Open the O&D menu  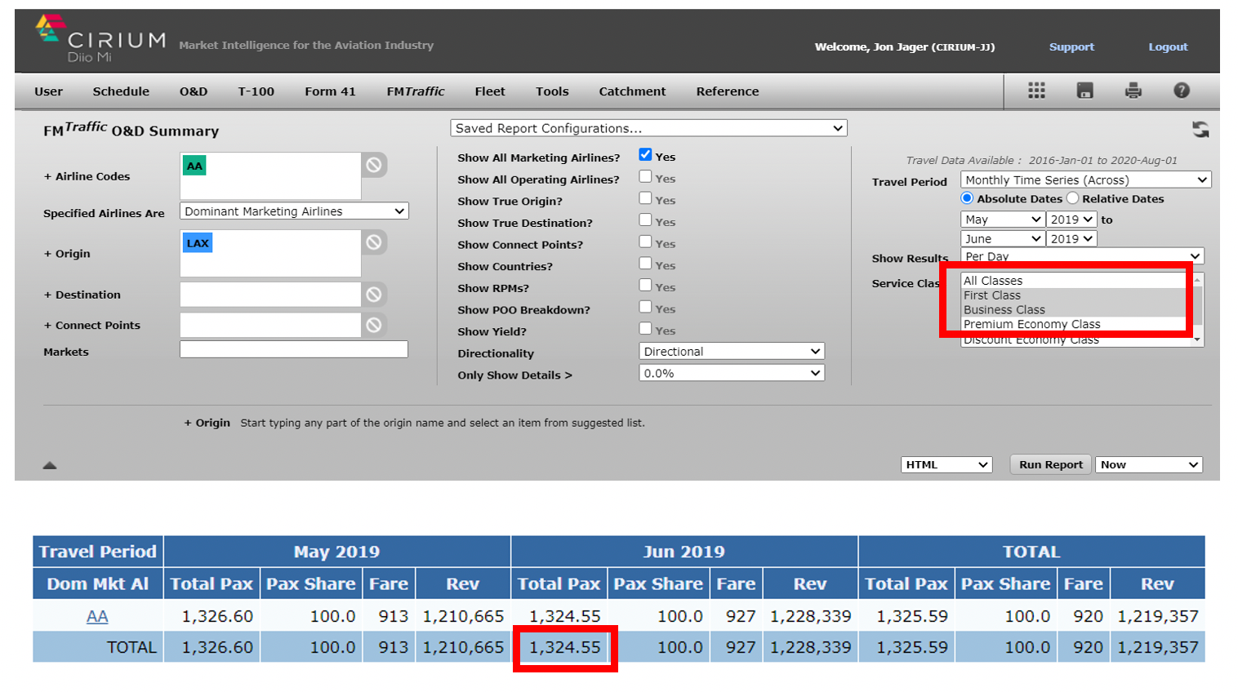[194, 91]
